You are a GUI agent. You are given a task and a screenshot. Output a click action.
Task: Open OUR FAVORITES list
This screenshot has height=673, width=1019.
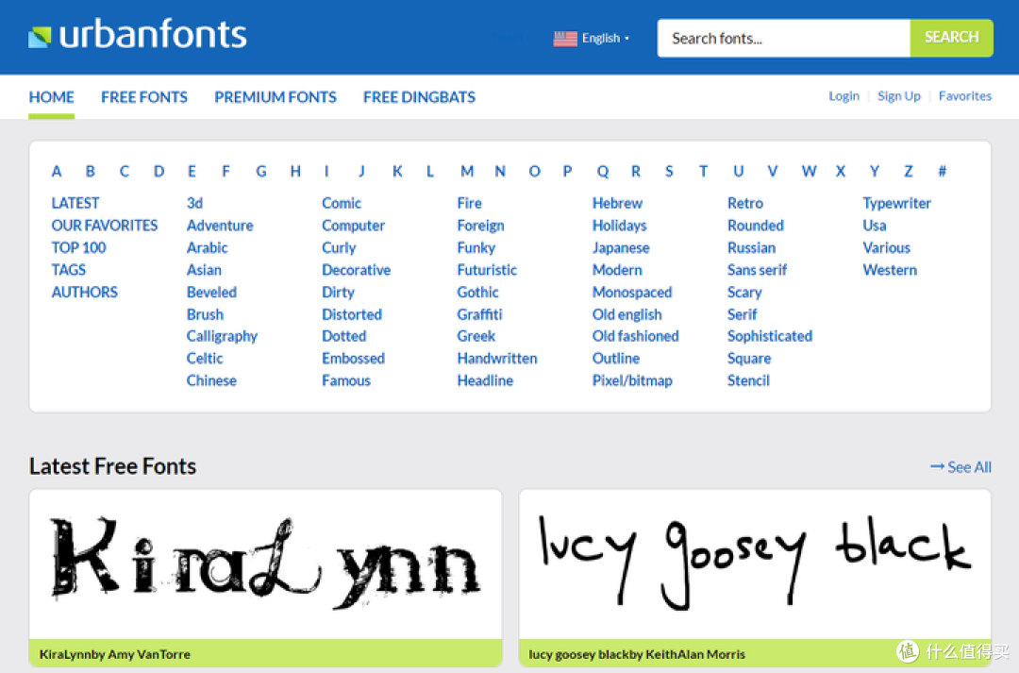[105, 226]
